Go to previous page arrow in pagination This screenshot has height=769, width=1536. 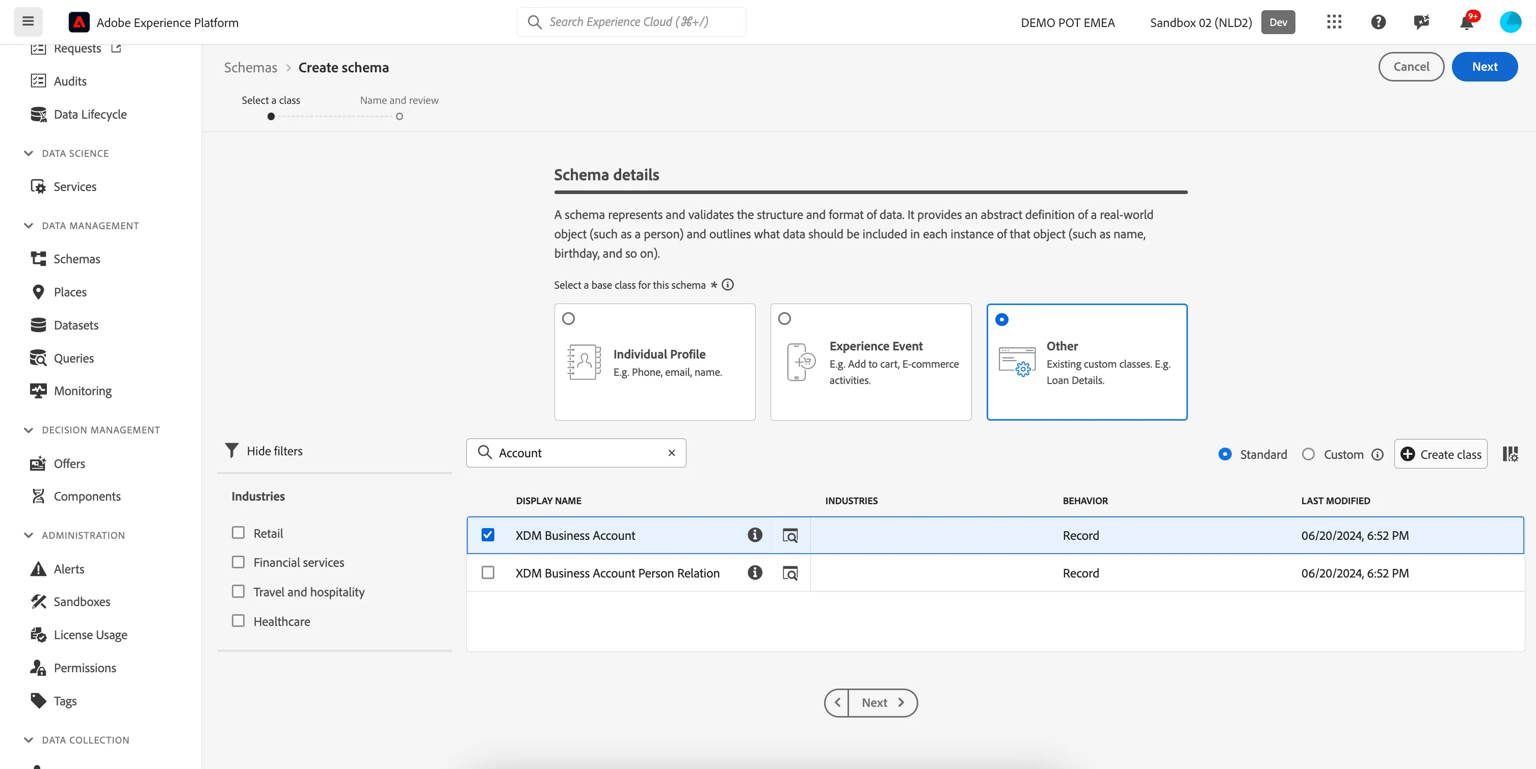pyautogui.click(x=837, y=702)
